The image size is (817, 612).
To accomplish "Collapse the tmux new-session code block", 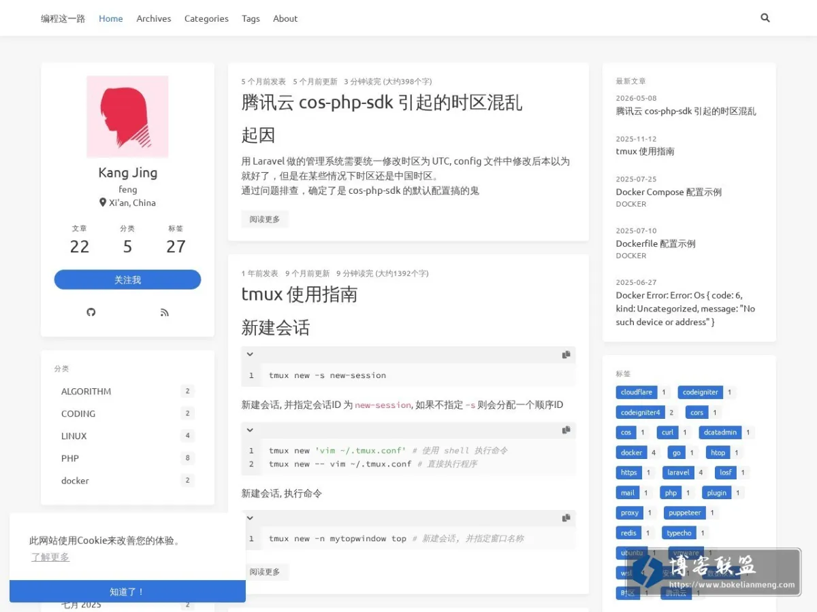I will (250, 354).
